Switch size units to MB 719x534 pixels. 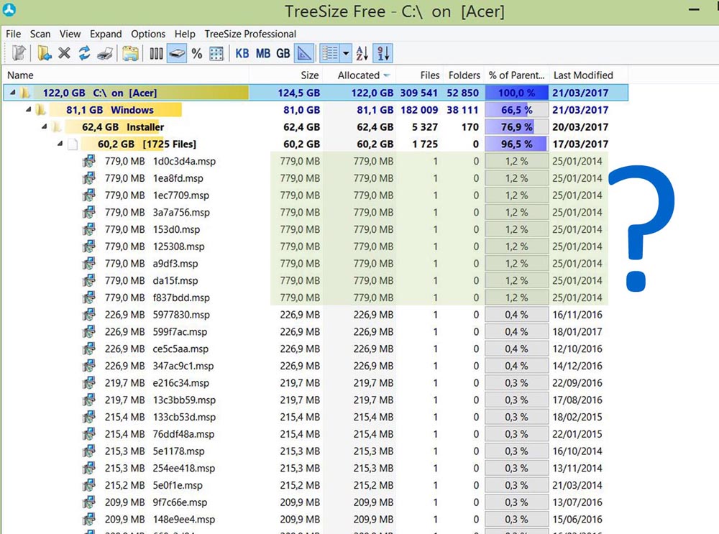pyautogui.click(x=262, y=54)
